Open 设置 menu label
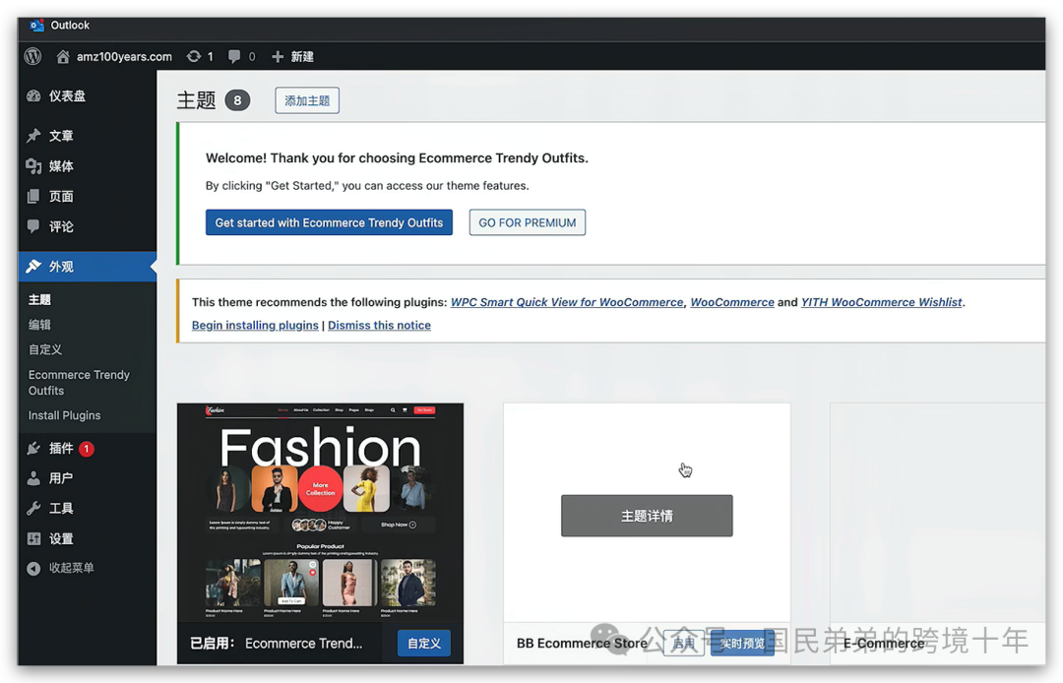This screenshot has width=1063, height=683. 61,538
